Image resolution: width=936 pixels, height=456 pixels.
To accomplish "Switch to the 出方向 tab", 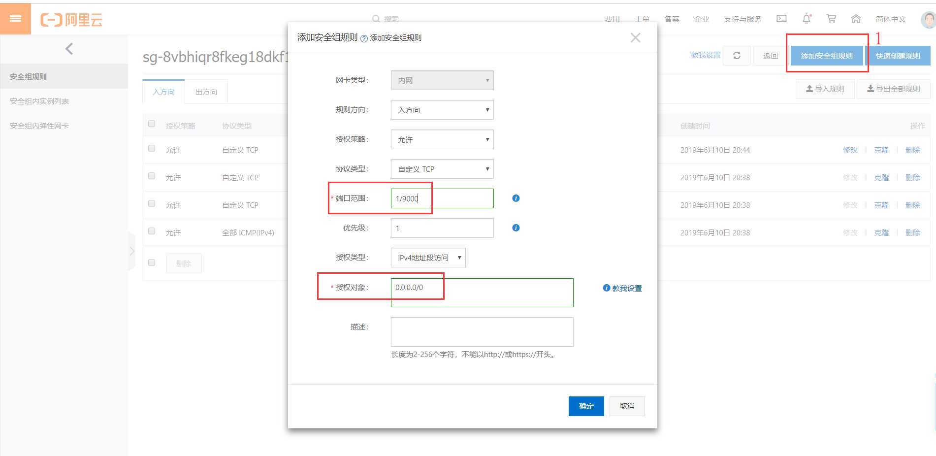I will (x=206, y=92).
